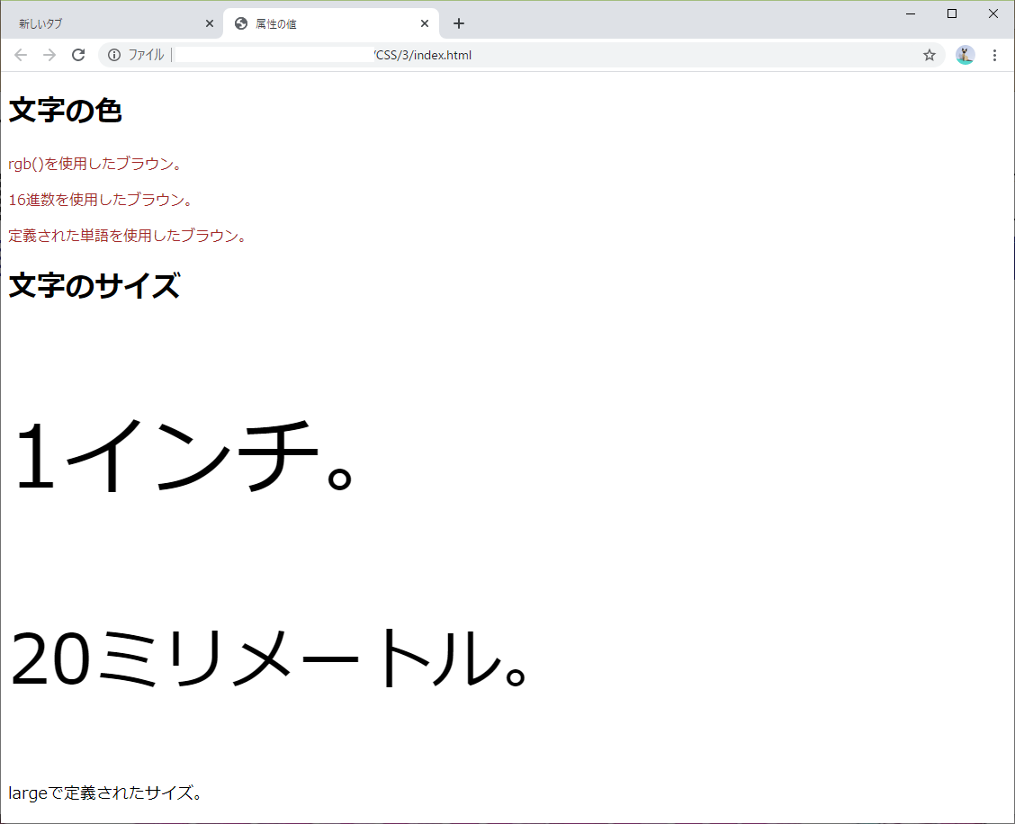Close the 属性の値 tab
The image size is (1015, 824).
coord(425,23)
